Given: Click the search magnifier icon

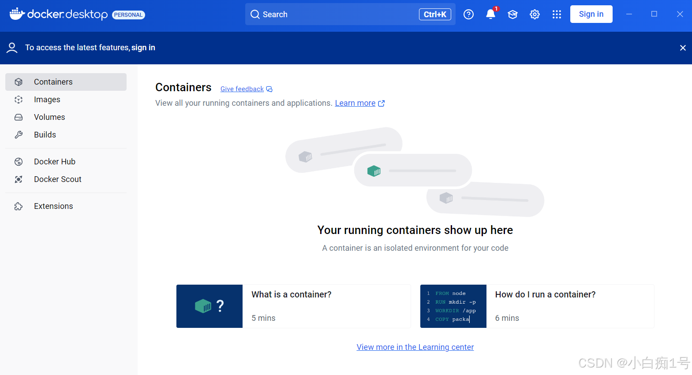Looking at the screenshot, I should point(255,15).
